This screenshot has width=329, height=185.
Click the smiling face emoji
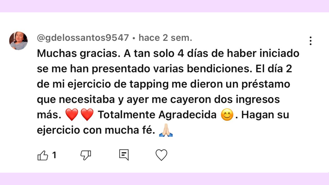(x=227, y=115)
